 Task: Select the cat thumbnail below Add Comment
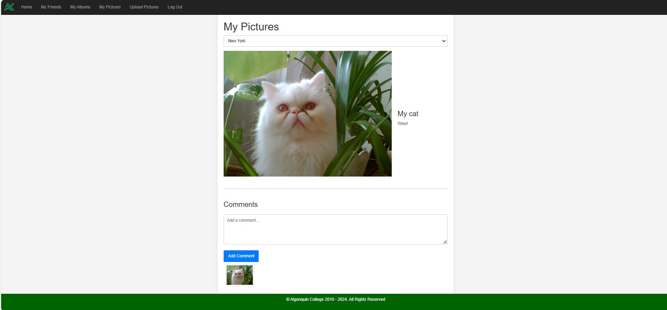point(240,275)
